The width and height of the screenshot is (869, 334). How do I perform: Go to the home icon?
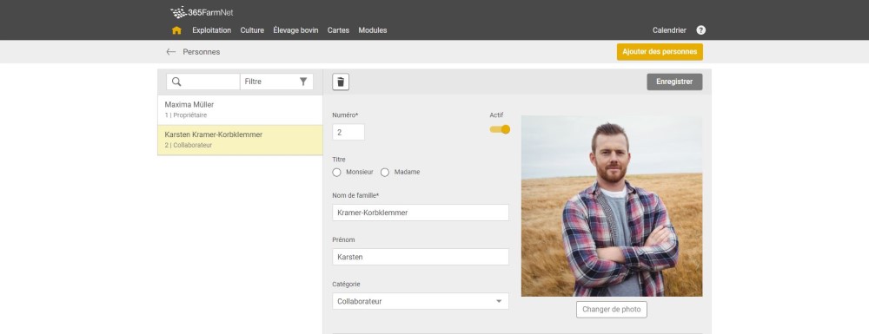(x=176, y=30)
